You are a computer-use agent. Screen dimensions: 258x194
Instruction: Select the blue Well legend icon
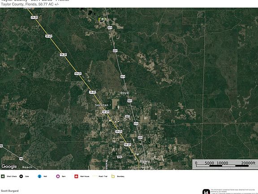click(x=39, y=176)
